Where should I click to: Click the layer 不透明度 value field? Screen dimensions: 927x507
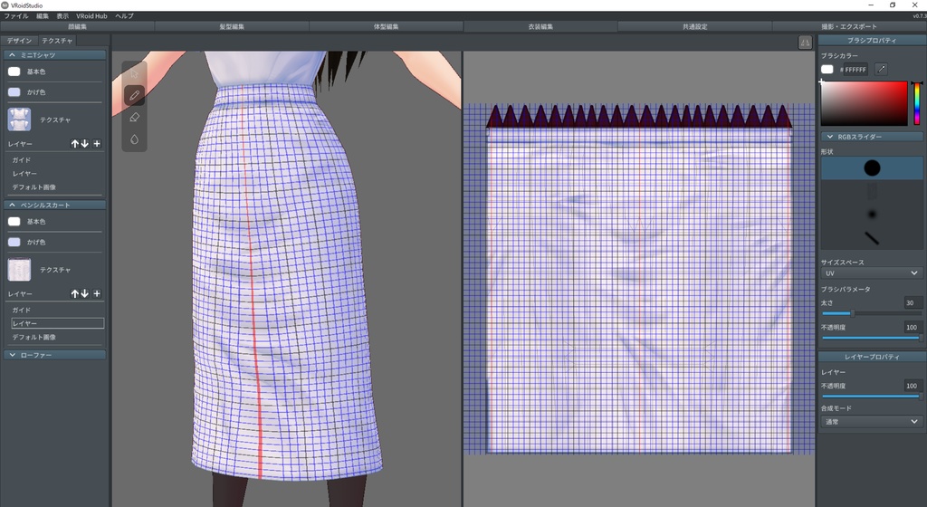click(913, 386)
